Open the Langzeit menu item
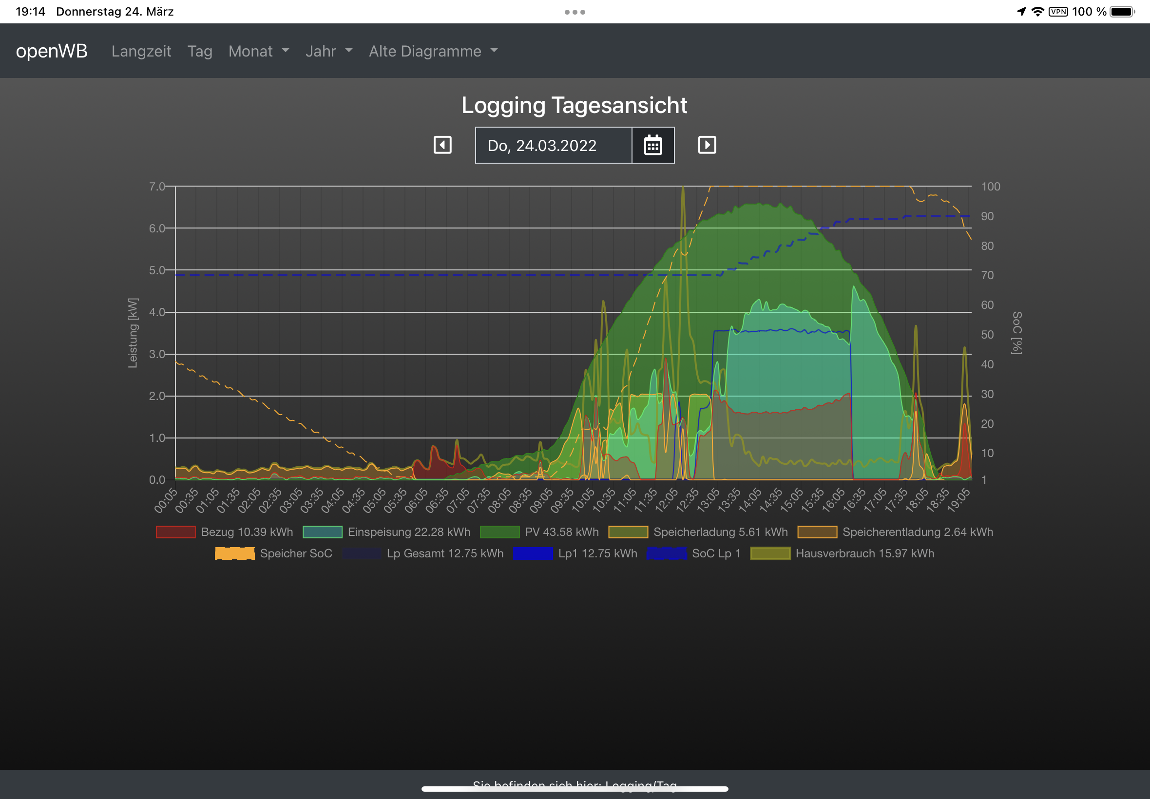The height and width of the screenshot is (799, 1150). 141,51
